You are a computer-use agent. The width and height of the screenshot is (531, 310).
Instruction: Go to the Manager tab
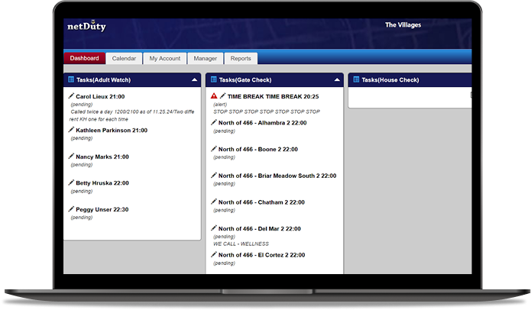[206, 58]
